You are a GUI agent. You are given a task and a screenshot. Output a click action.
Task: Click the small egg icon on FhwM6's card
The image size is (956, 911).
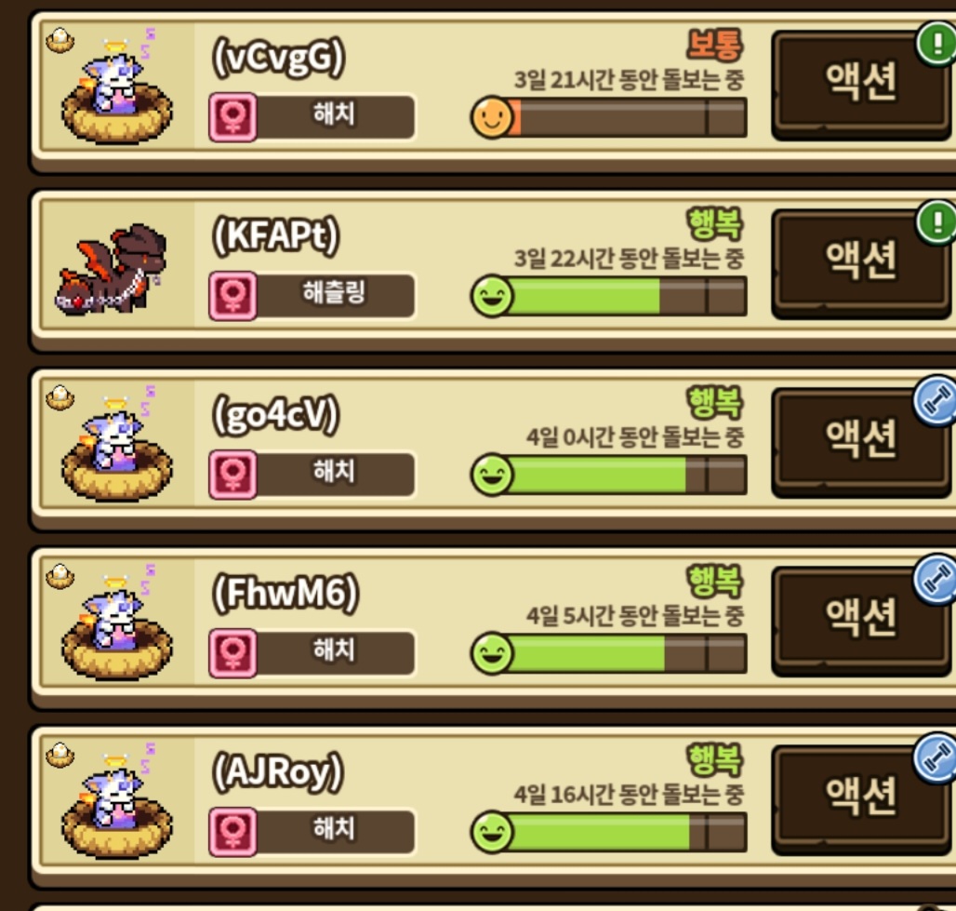click(60, 576)
